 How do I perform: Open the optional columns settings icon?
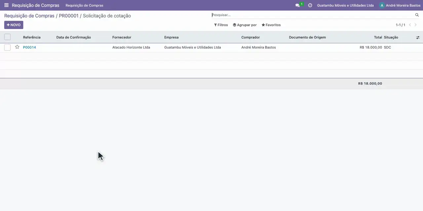click(418, 38)
